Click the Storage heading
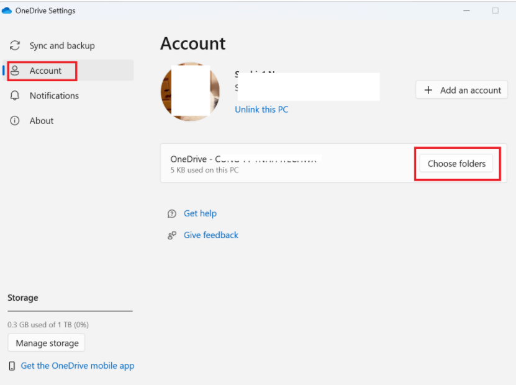 coord(23,298)
